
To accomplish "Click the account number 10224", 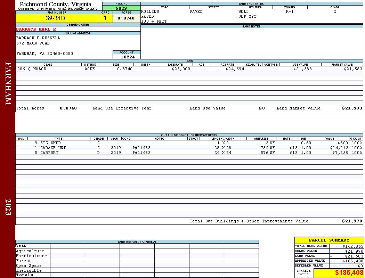I will (128, 57).
